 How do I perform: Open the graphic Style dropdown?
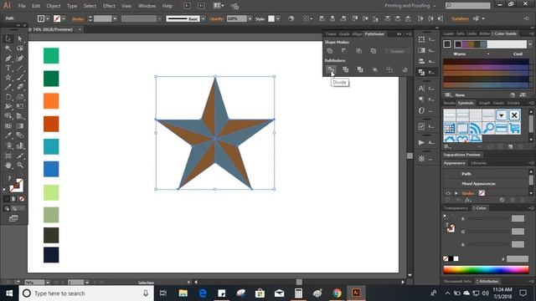[278, 18]
